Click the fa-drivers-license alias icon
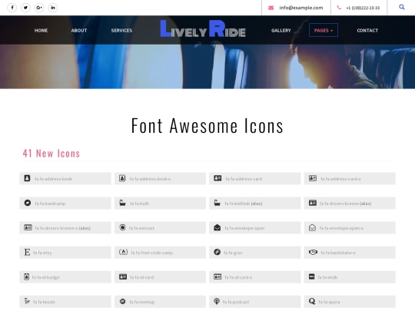The width and height of the screenshot is (415, 311). pyautogui.click(x=313, y=203)
